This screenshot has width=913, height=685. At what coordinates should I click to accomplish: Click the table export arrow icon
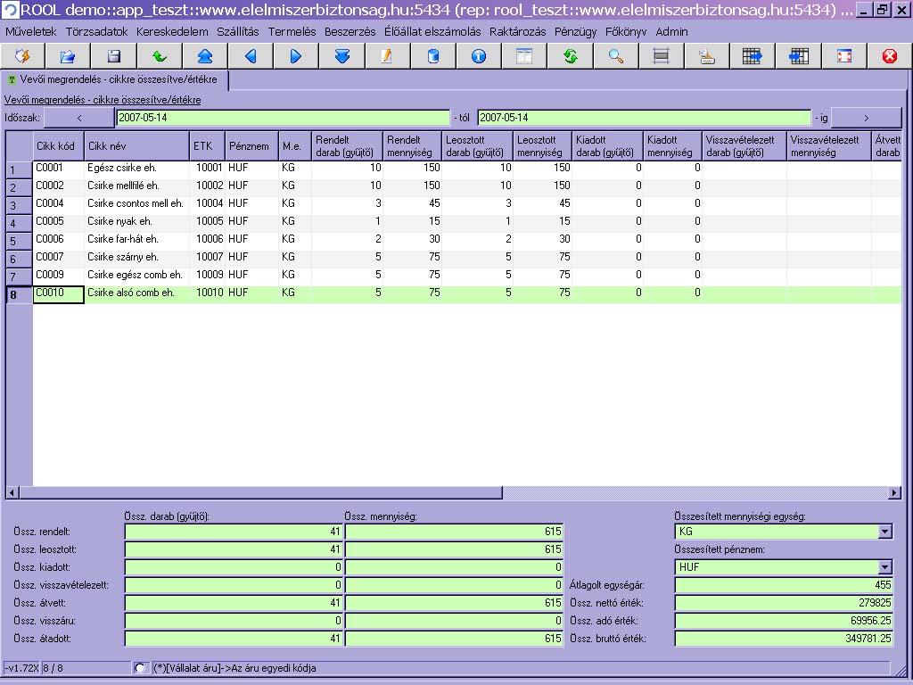(x=753, y=56)
